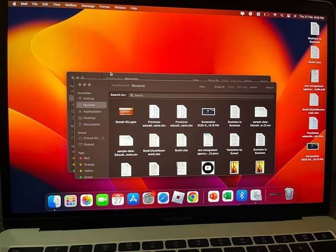Open System Settings with notification badge

pyautogui.click(x=148, y=198)
